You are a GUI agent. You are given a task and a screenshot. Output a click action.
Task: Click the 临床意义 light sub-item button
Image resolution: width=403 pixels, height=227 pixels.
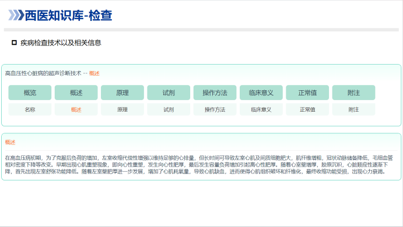[261, 109]
